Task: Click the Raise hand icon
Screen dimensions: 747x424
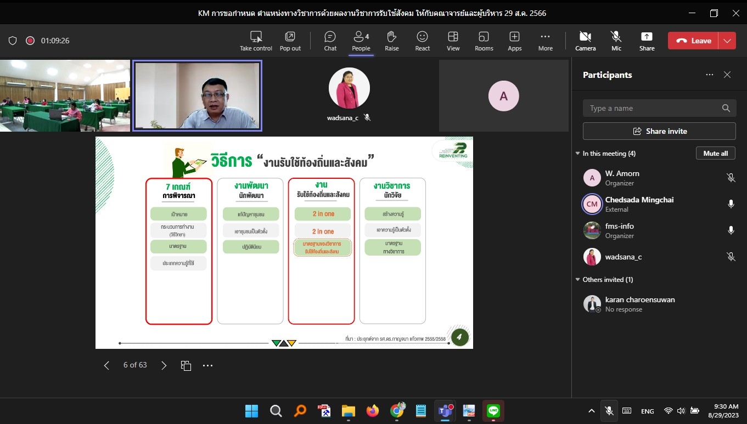Action: (391, 41)
